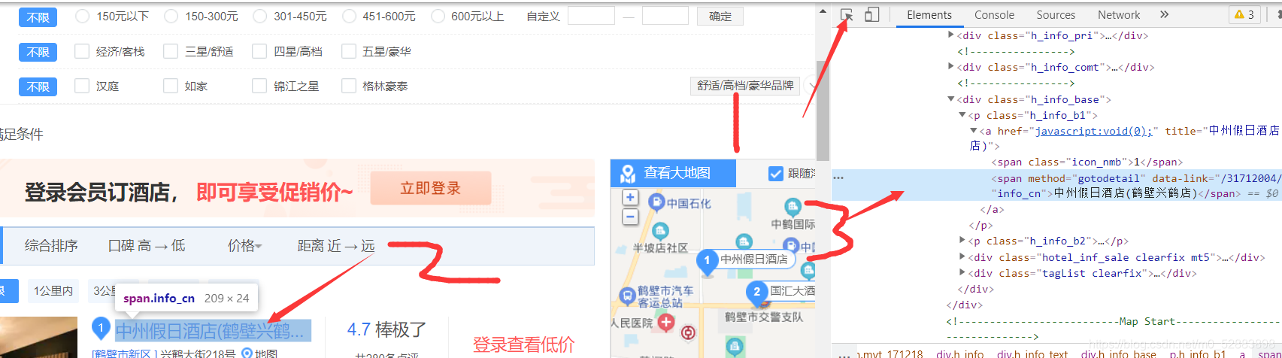This screenshot has height=358, width=1282.
Task: Show more DevTools tabs with the double chevron
Action: tap(1164, 14)
